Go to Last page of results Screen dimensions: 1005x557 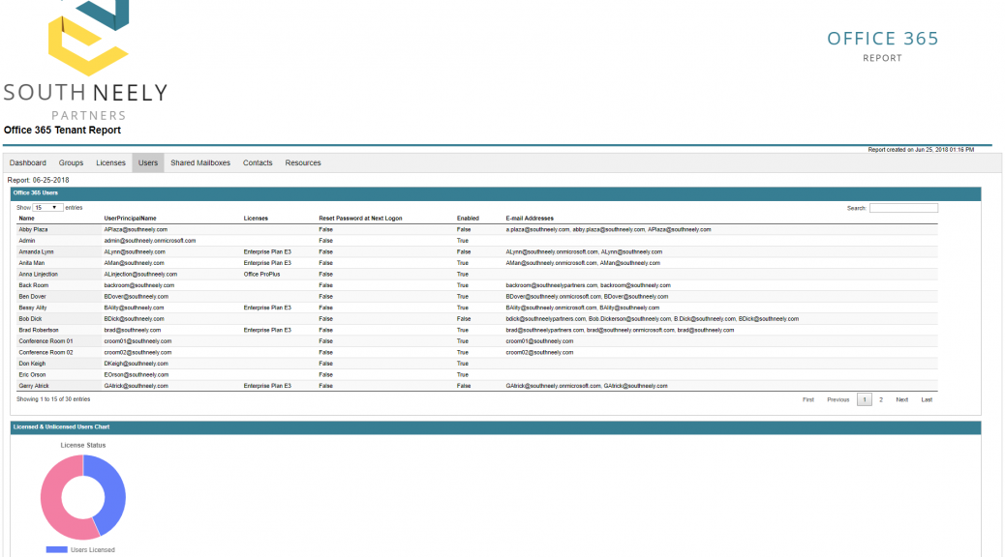(x=927, y=399)
